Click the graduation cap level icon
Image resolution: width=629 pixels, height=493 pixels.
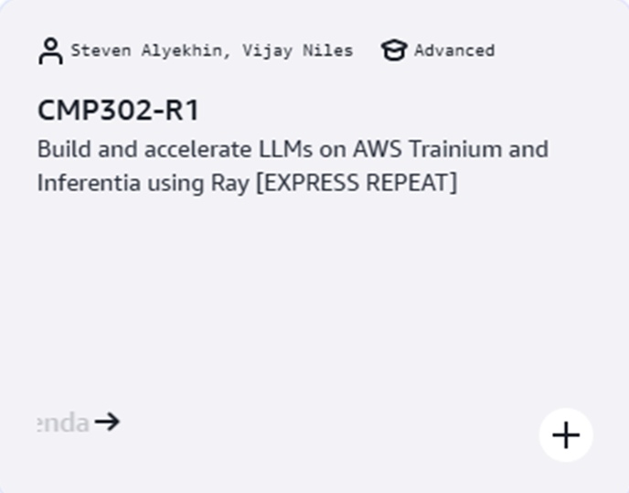(x=393, y=51)
